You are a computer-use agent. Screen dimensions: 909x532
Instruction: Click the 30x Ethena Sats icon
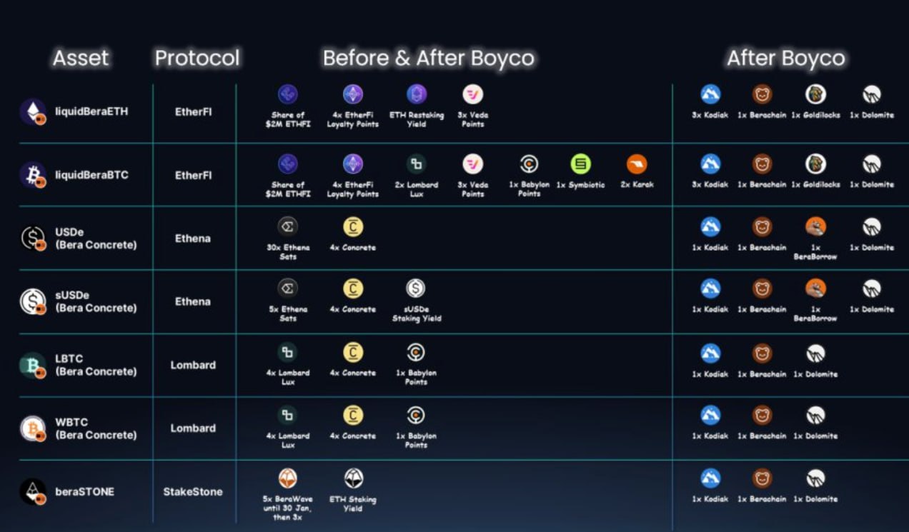(x=287, y=227)
